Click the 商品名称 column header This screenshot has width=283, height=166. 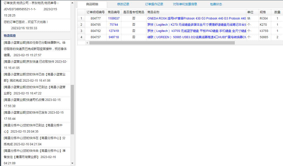coord(196,12)
